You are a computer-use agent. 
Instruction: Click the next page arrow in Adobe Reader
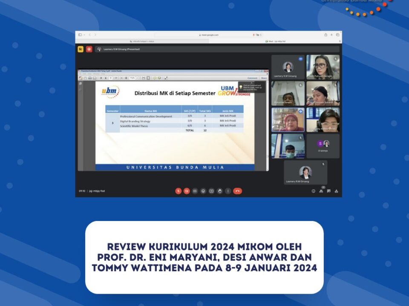tap(106, 78)
